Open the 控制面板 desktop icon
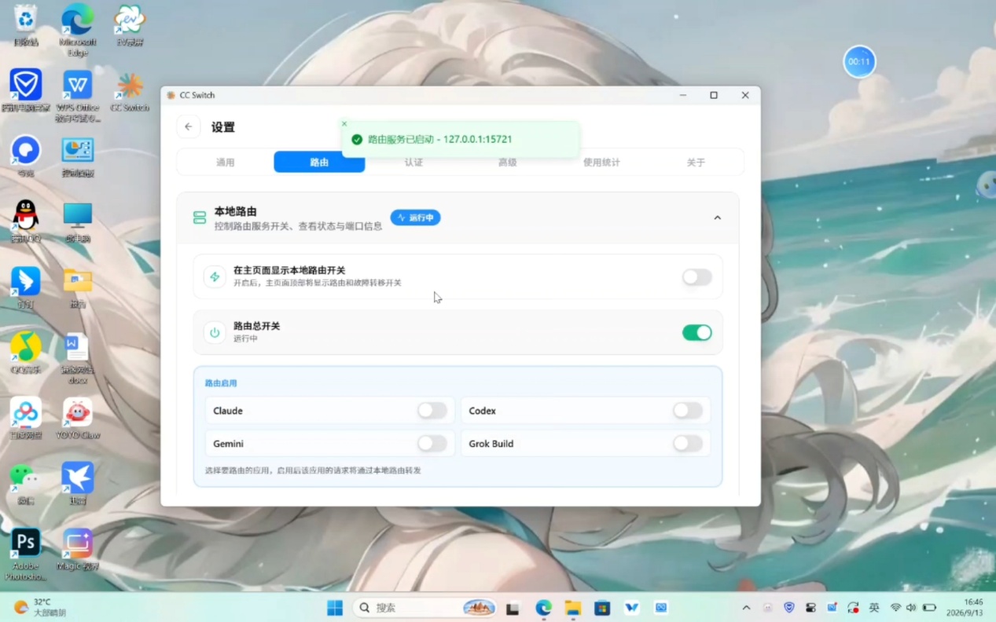996x622 pixels. pyautogui.click(x=78, y=156)
